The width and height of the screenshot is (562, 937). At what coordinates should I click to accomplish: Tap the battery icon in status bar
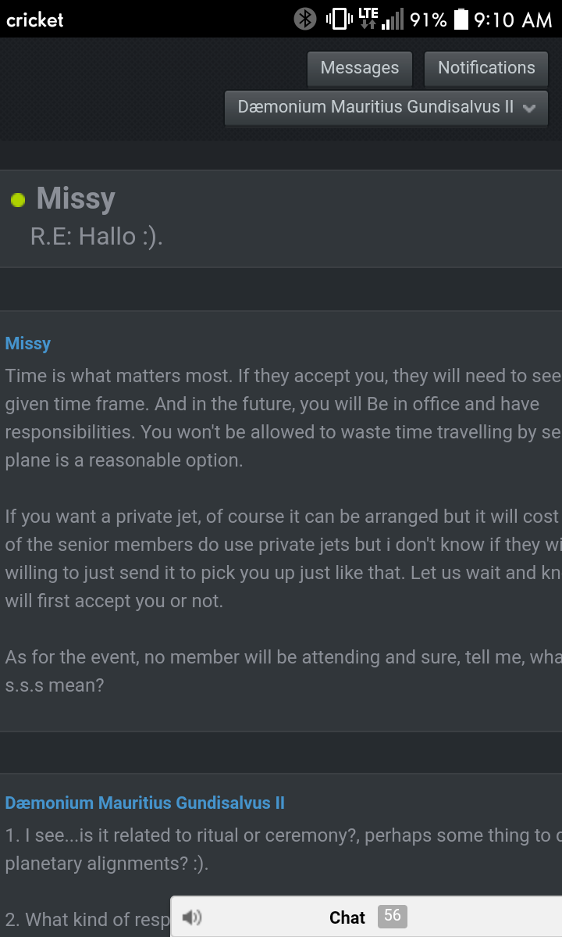click(461, 19)
